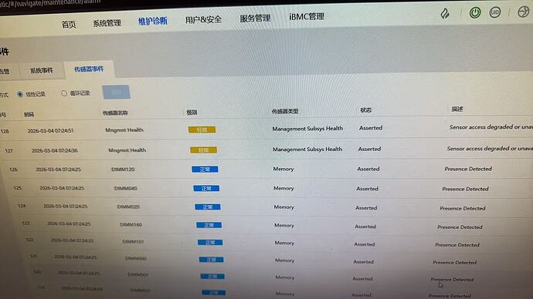Open the iBMC管理 menu
This screenshot has width=533, height=299.
pyautogui.click(x=306, y=17)
